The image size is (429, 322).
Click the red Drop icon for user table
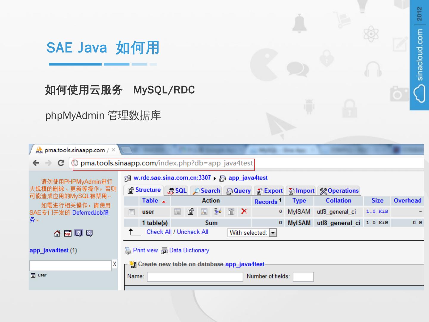coord(244,211)
